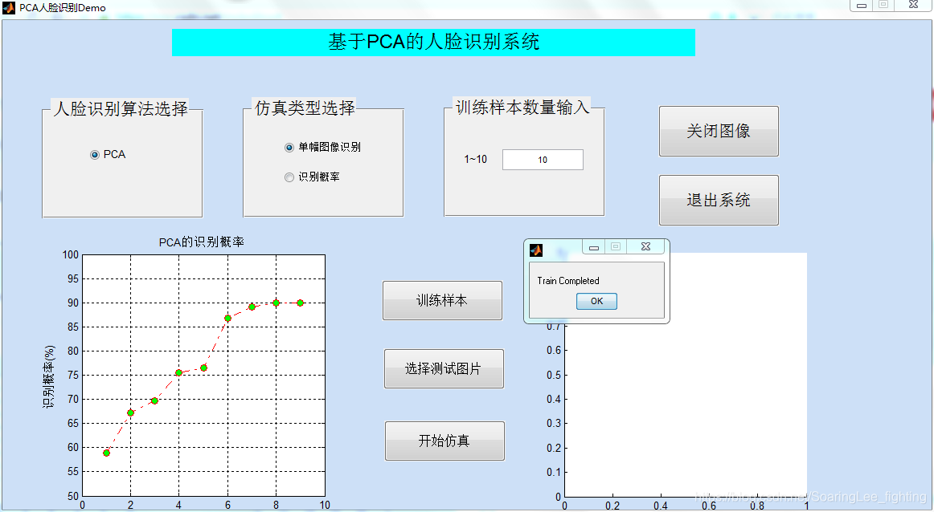Click the 选择测试图片 button
The width and height of the screenshot is (934, 512).
click(444, 368)
